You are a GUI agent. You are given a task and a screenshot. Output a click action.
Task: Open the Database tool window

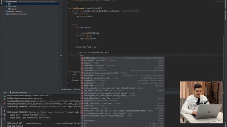click(x=226, y=16)
